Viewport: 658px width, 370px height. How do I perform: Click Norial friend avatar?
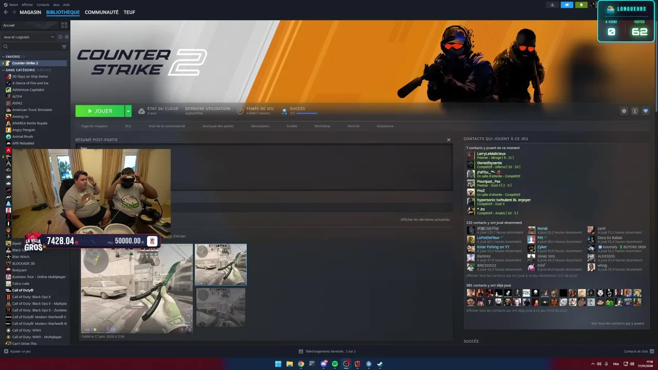pos(532,230)
